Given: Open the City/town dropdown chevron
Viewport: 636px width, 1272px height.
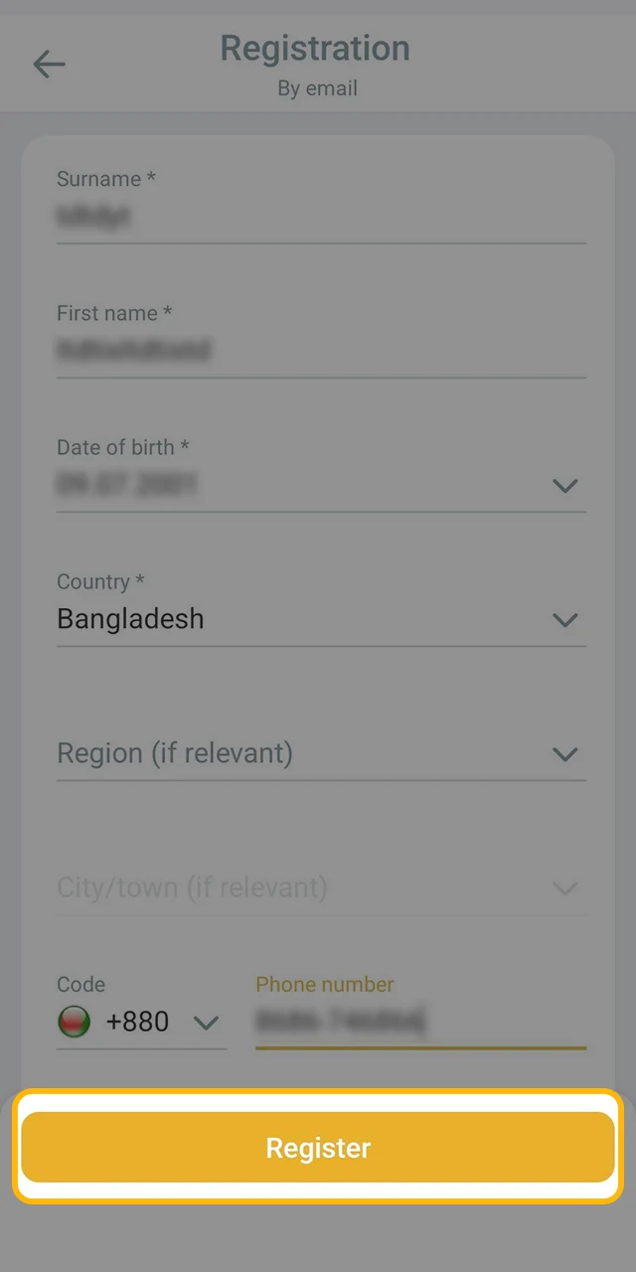Looking at the screenshot, I should click(x=564, y=888).
